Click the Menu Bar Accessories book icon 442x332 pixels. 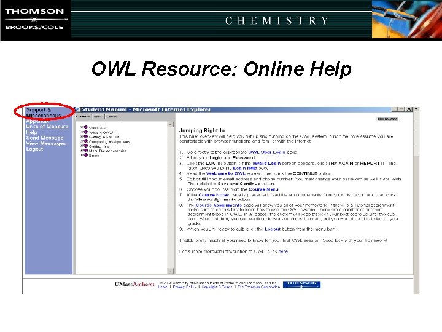tap(86, 151)
